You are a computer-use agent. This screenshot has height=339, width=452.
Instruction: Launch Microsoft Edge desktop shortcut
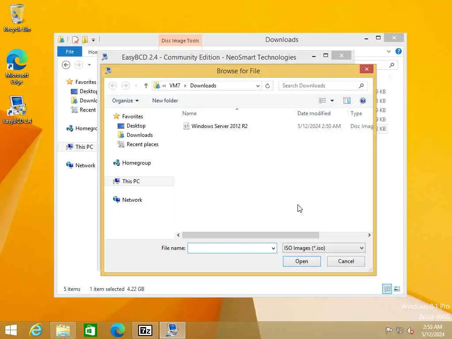pyautogui.click(x=17, y=67)
